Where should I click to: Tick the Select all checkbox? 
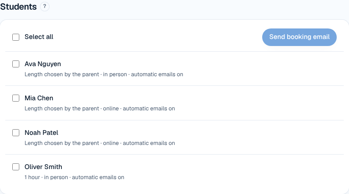point(16,37)
